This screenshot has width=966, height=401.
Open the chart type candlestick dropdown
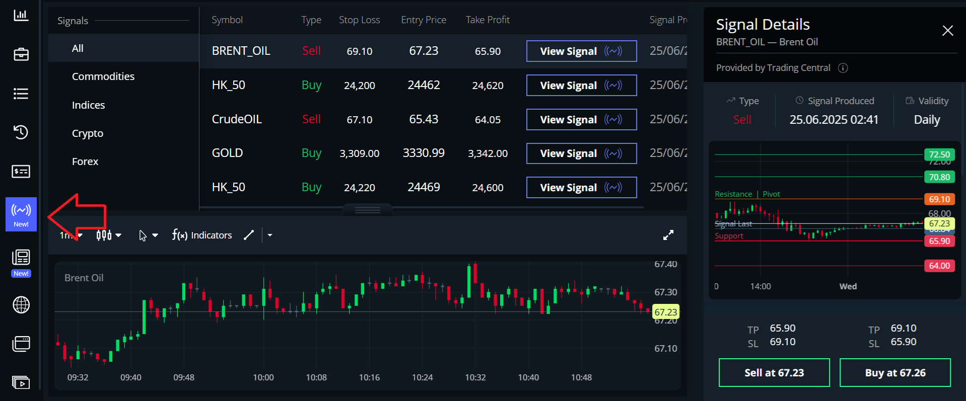click(108, 235)
